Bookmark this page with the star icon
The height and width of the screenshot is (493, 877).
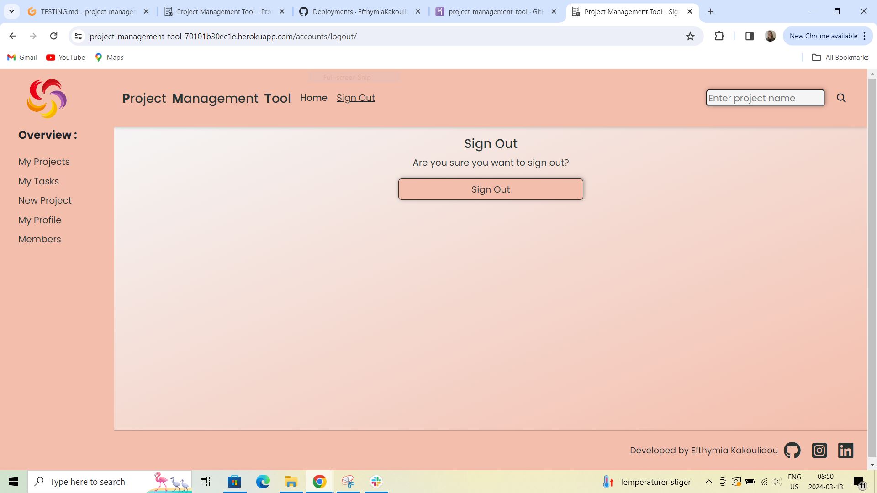[x=690, y=36]
